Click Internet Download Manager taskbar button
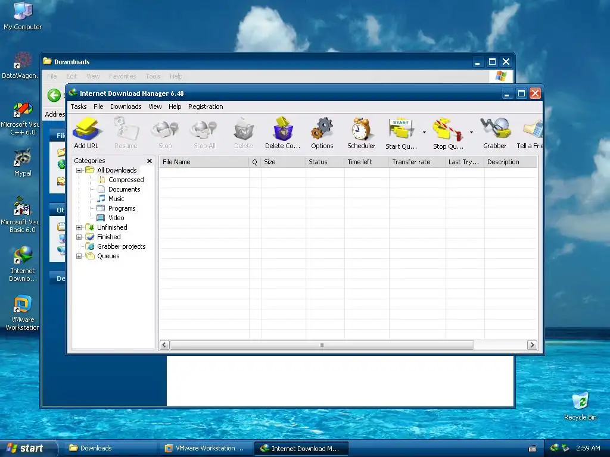 301,448
